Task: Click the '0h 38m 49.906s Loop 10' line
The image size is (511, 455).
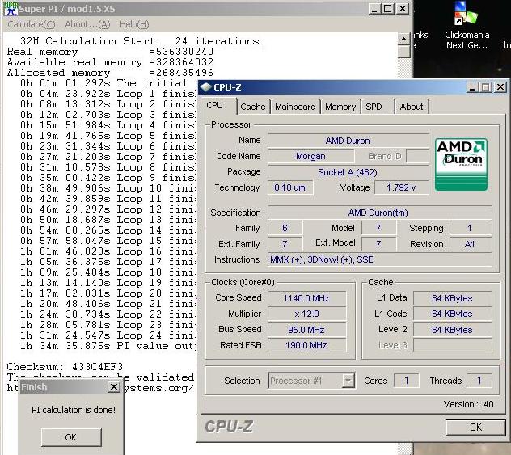Action: point(108,188)
